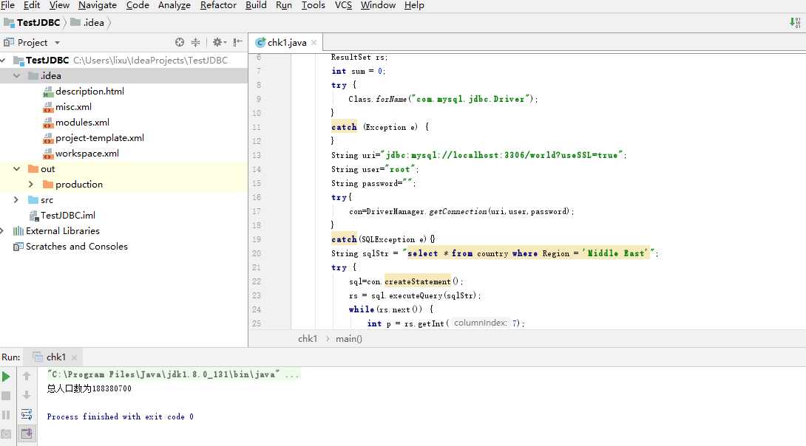The image size is (806, 446).
Task: Toggle the Soft-wrap output icon
Action: (27, 414)
